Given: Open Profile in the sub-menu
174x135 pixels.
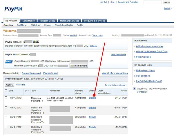Looking at the screenshot, I should (x=80, y=25).
